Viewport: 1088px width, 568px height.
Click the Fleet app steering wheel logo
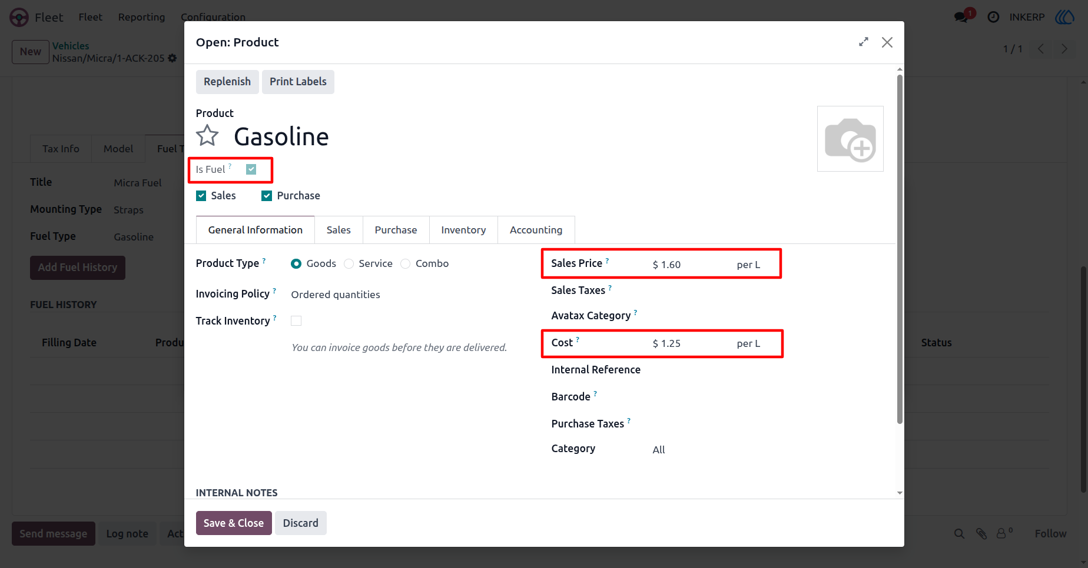19,17
